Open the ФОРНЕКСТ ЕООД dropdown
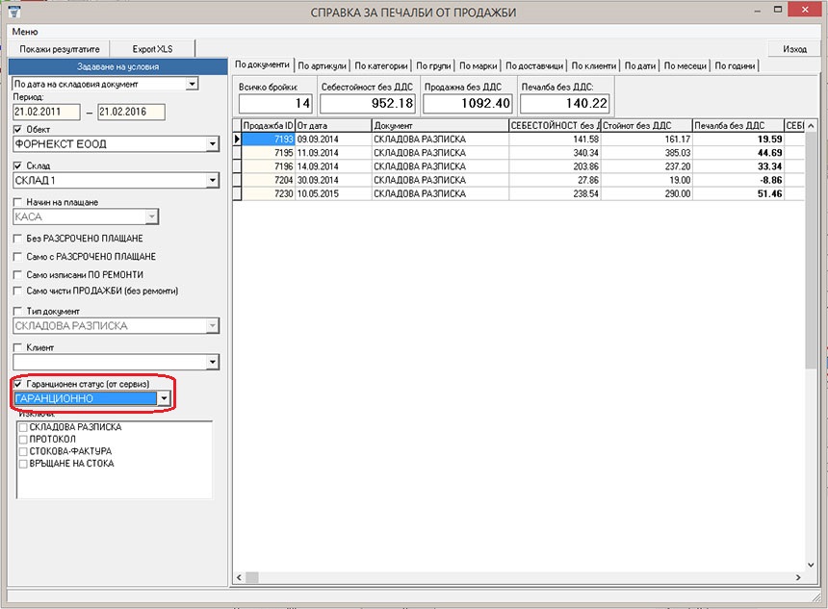This screenshot has height=609, width=828. click(x=212, y=144)
